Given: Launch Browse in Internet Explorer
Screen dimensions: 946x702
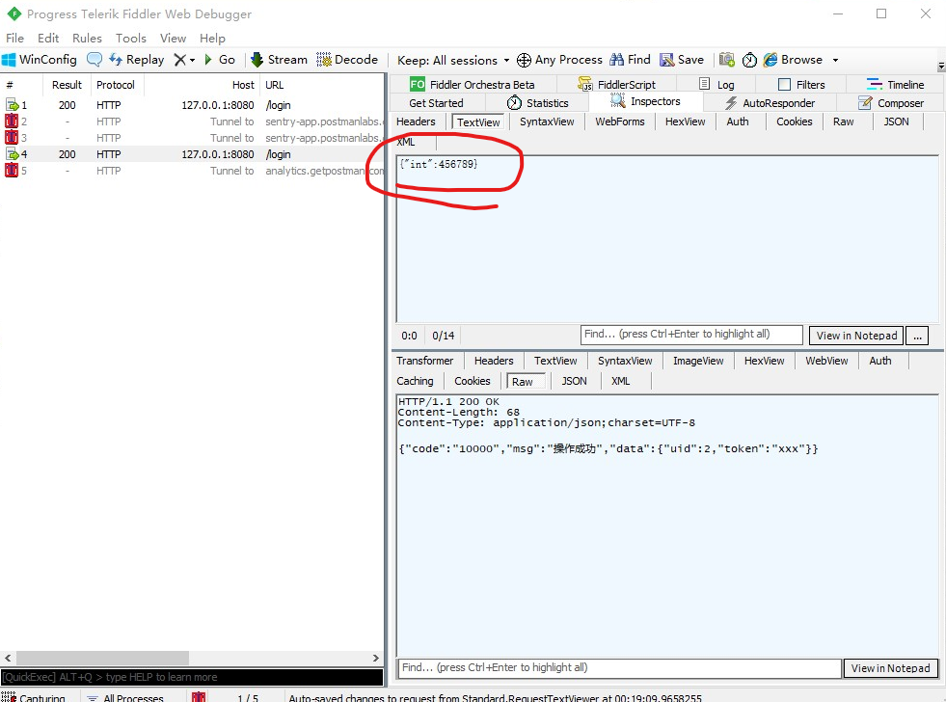Looking at the screenshot, I should point(793,60).
